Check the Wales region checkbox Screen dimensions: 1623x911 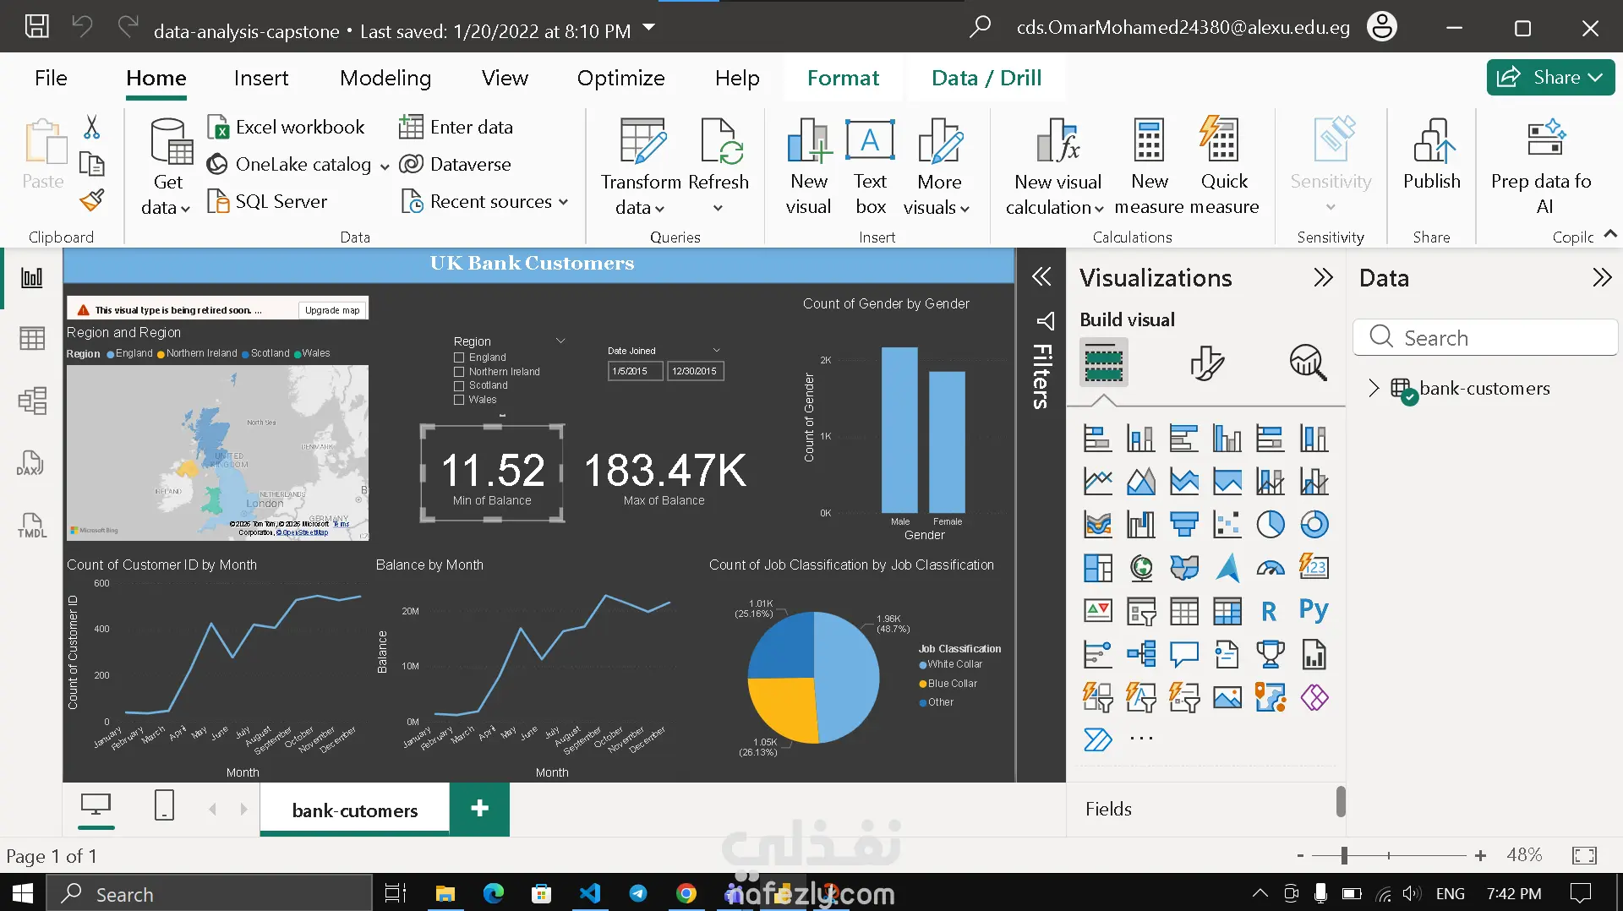click(x=459, y=400)
